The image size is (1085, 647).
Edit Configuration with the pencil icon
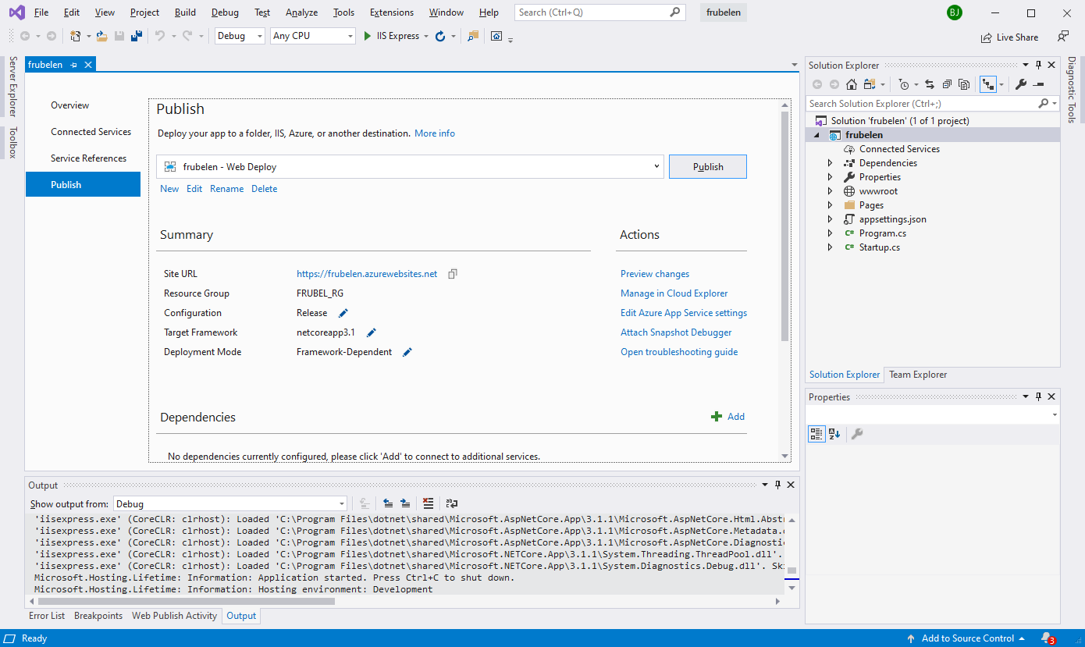tap(343, 313)
